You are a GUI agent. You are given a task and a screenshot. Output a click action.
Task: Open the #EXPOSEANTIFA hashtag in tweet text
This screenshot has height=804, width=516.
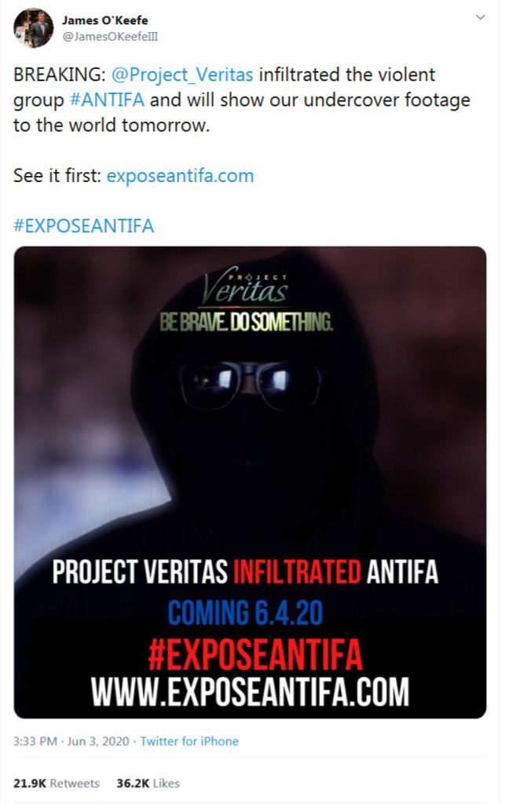(x=83, y=226)
